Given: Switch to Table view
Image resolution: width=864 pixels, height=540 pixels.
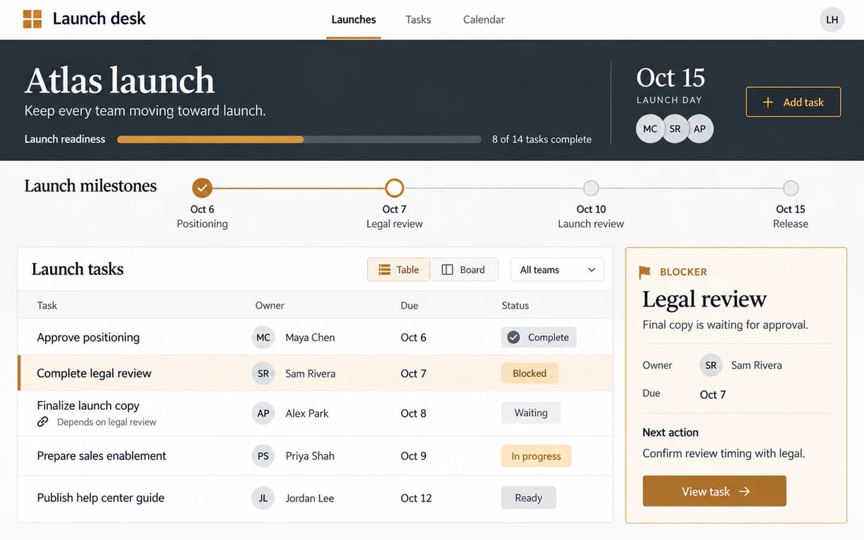Looking at the screenshot, I should (x=399, y=269).
